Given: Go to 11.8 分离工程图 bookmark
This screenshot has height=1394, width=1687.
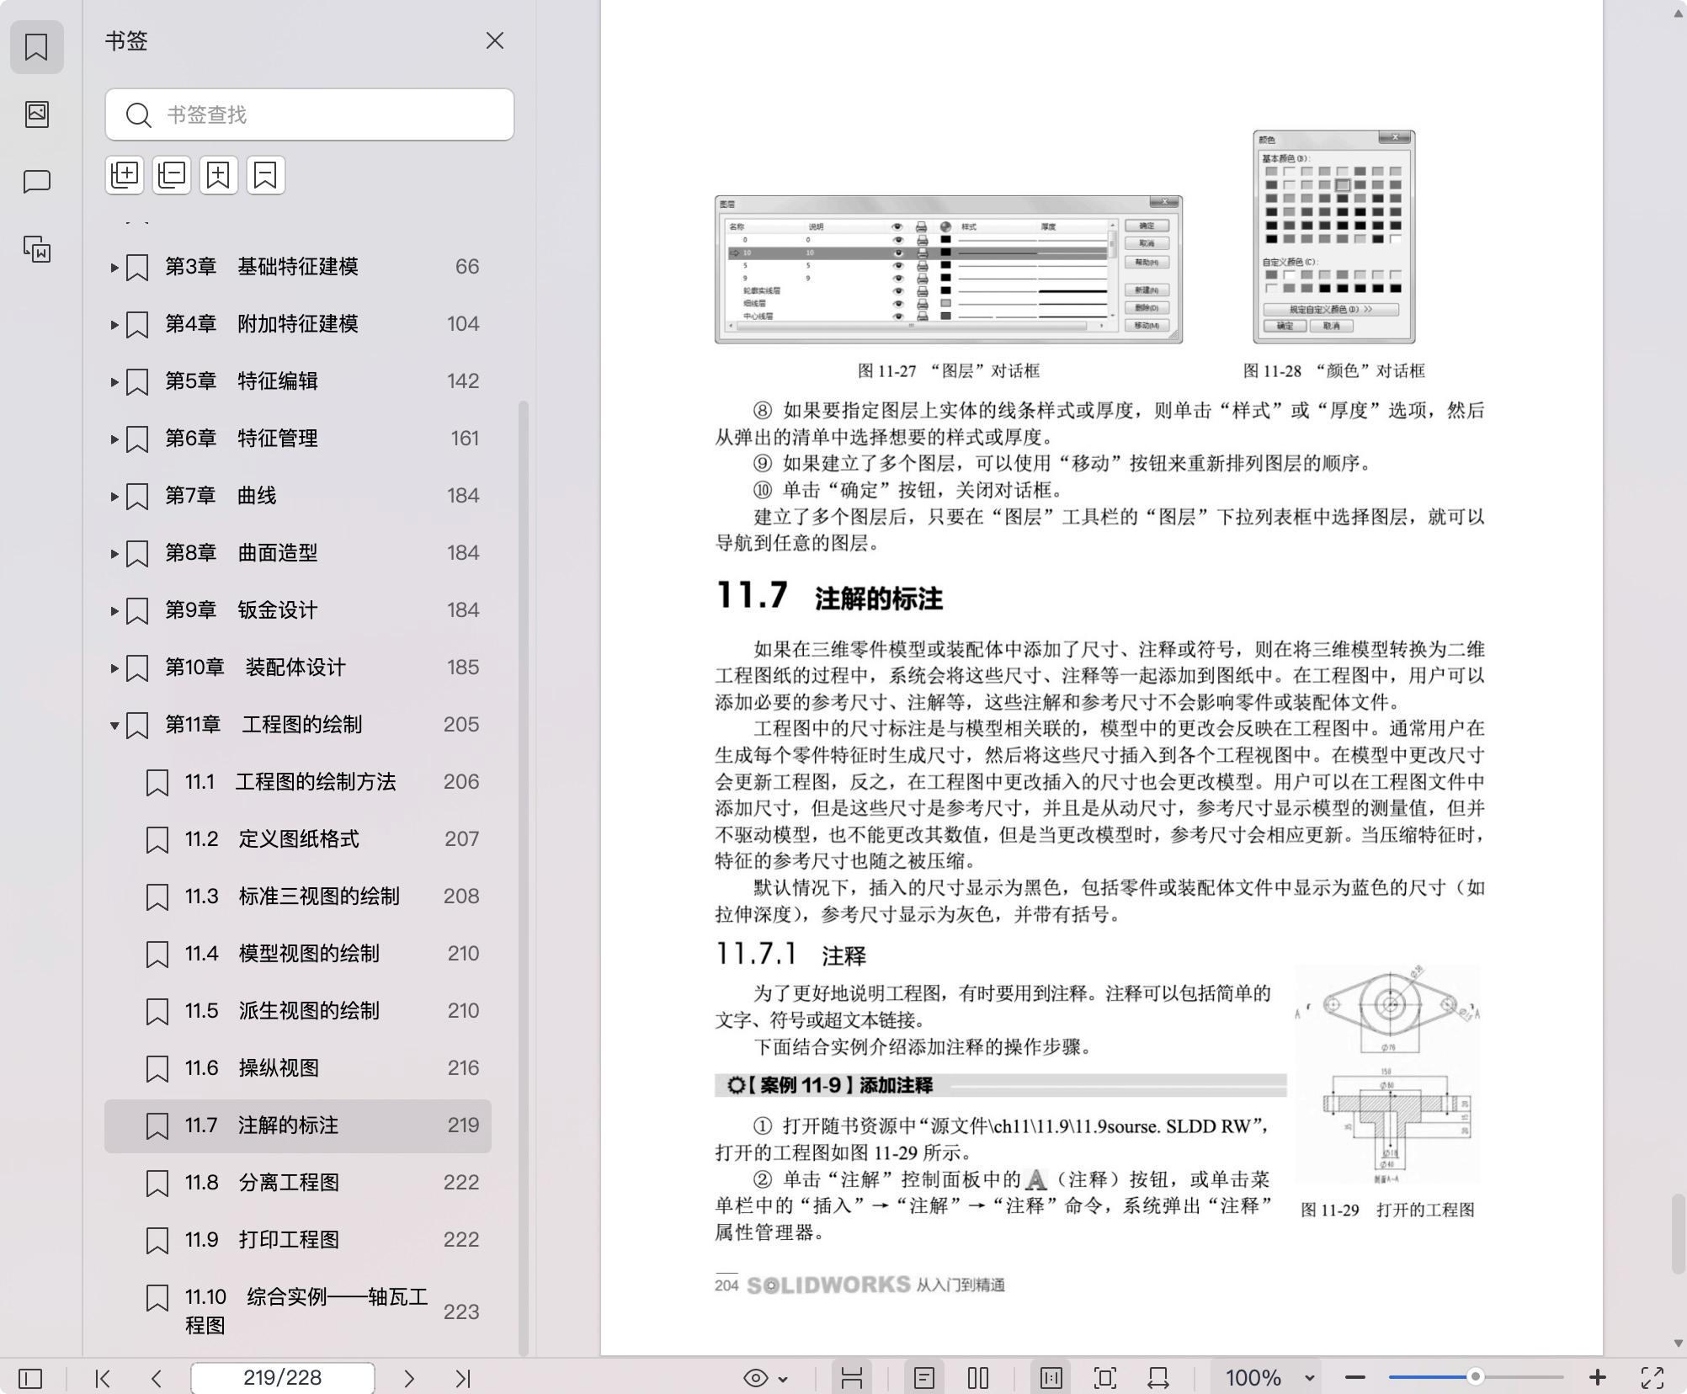Looking at the screenshot, I should (298, 1183).
